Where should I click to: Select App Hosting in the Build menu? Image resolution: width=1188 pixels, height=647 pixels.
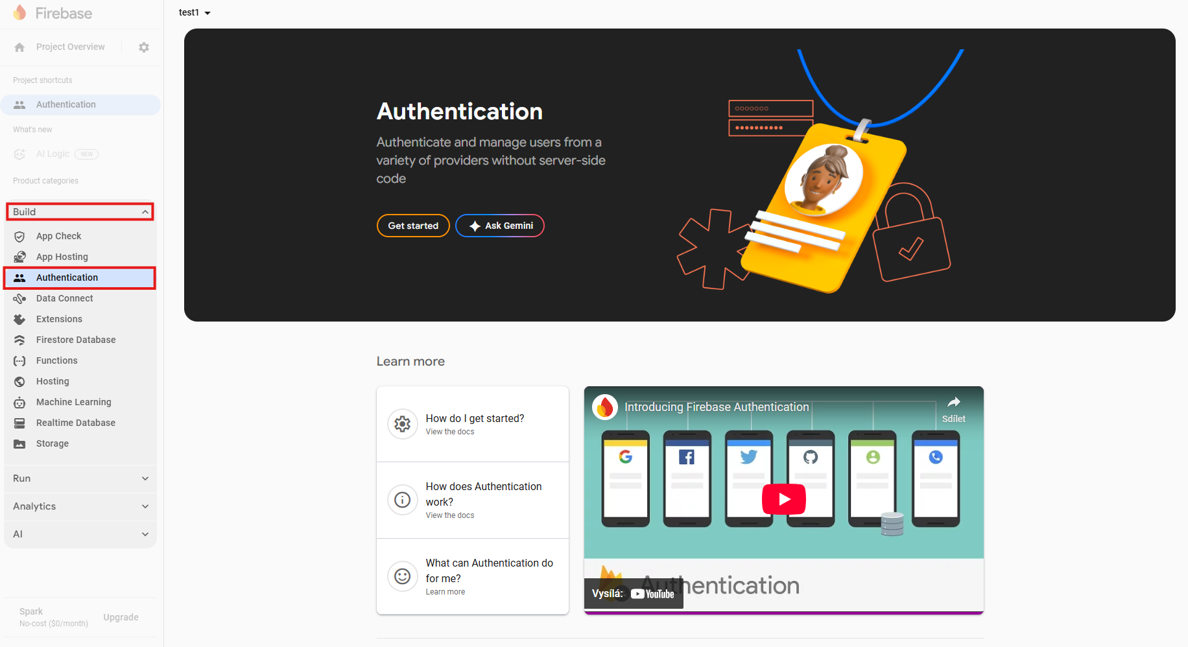80,257
